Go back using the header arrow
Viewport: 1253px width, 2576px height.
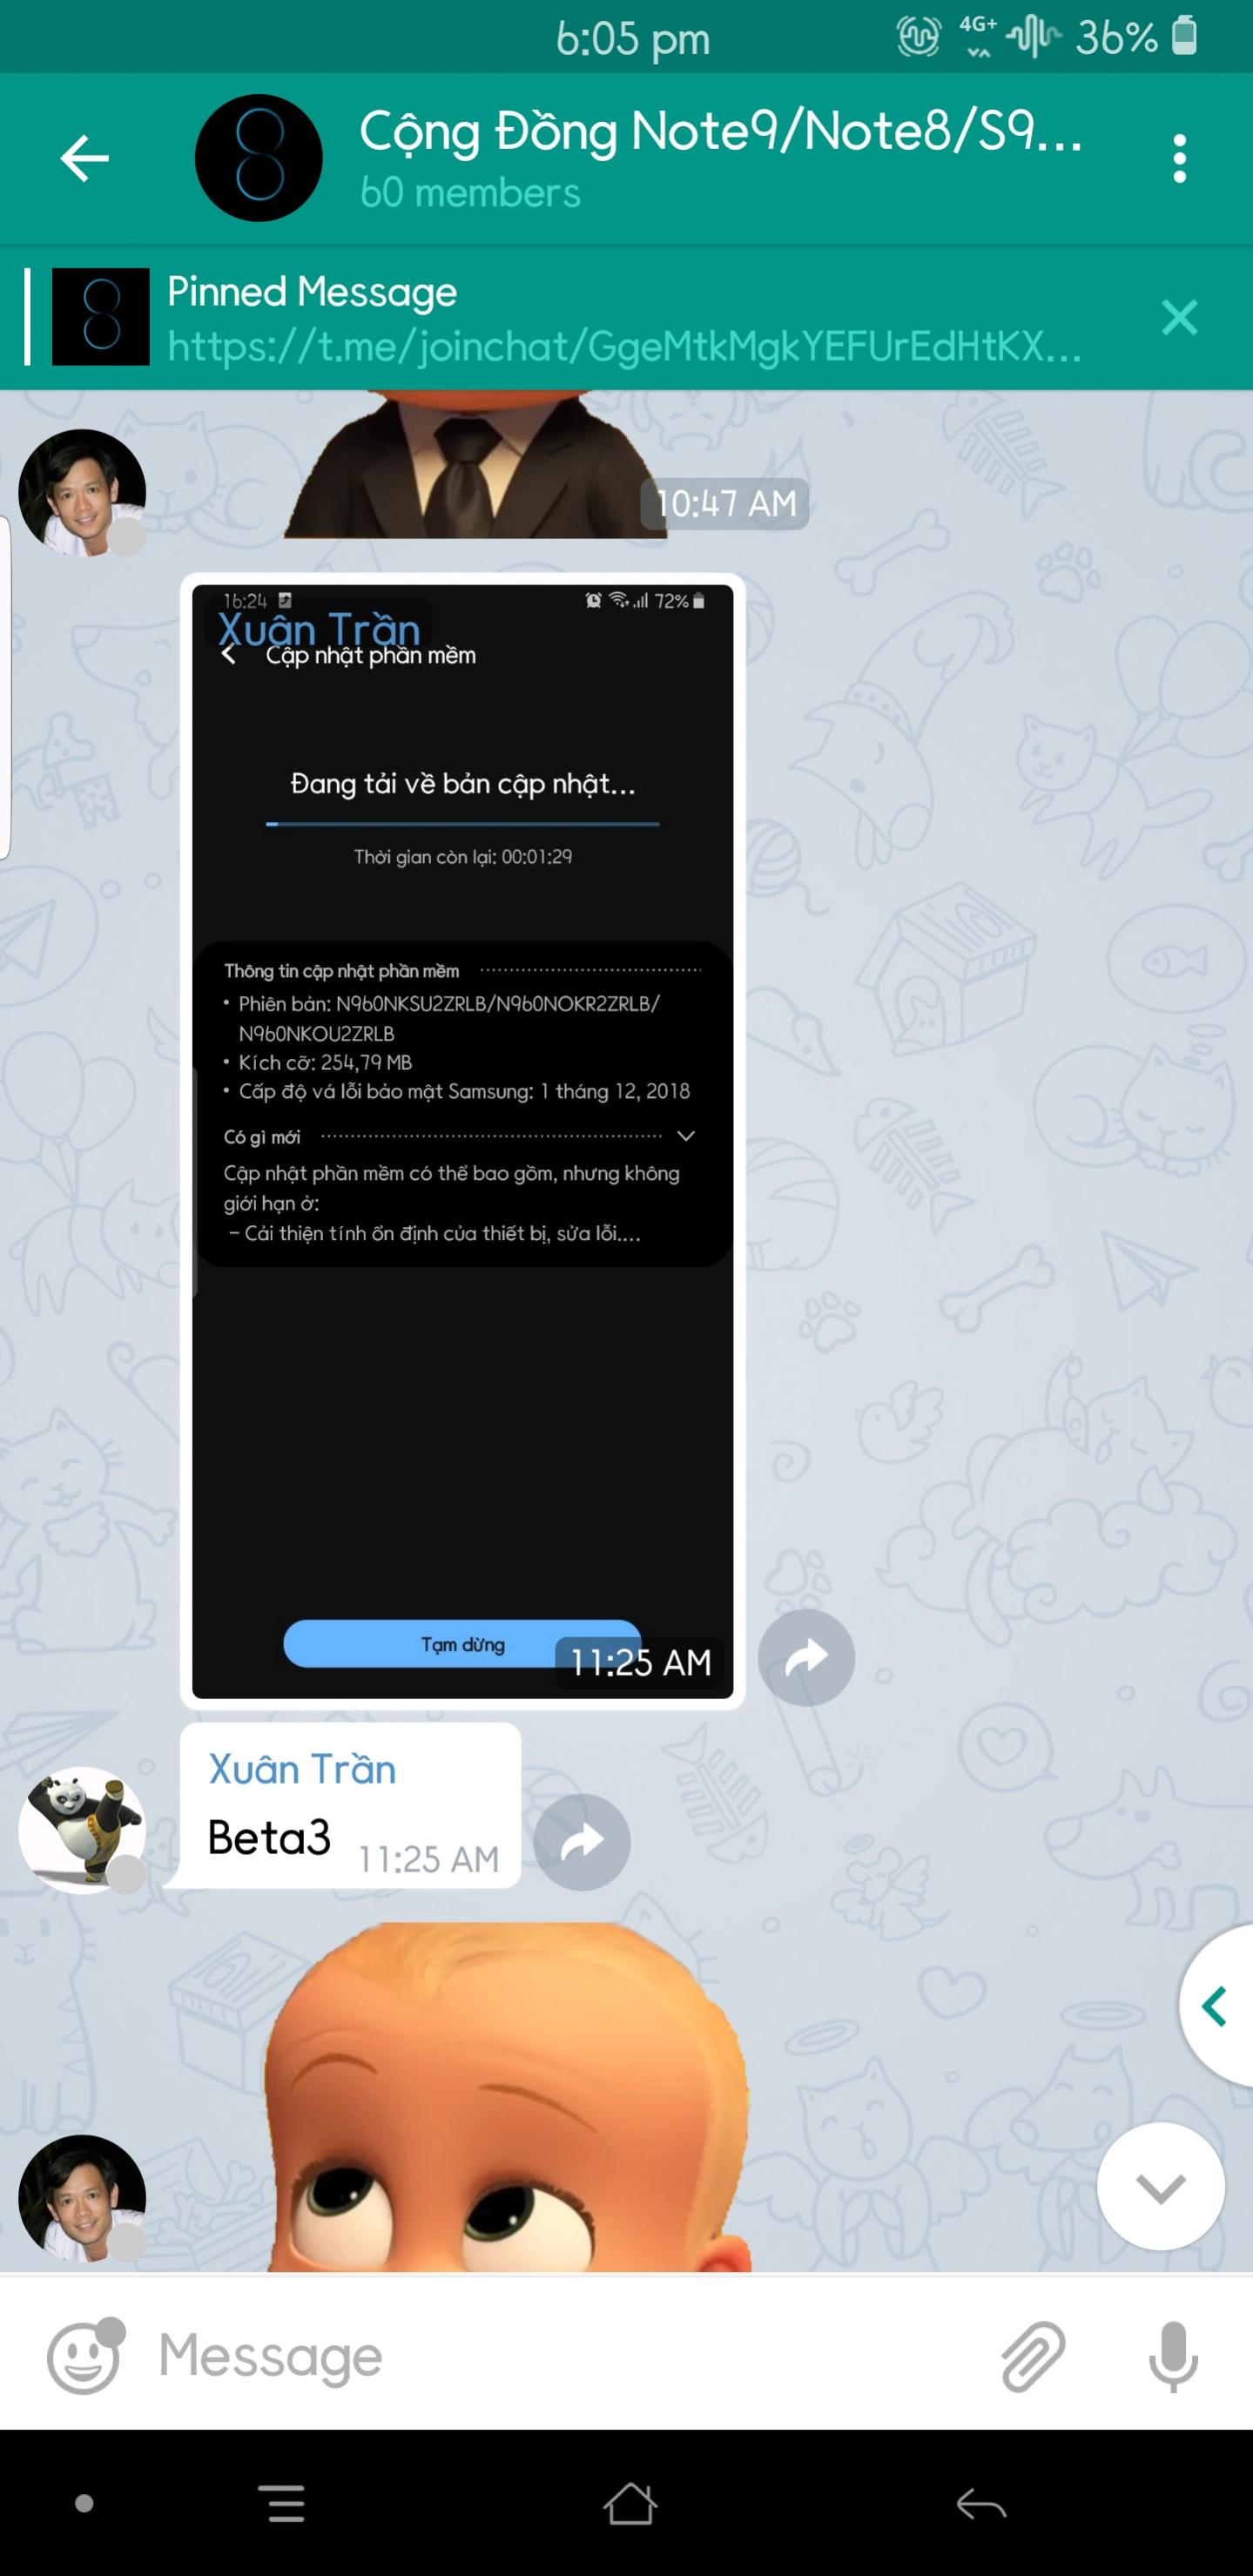[x=84, y=158]
